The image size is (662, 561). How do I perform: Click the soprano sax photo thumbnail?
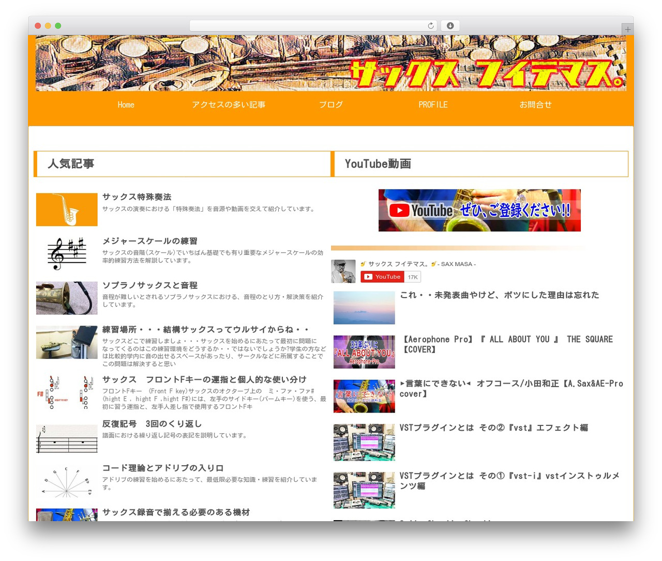coord(67,298)
